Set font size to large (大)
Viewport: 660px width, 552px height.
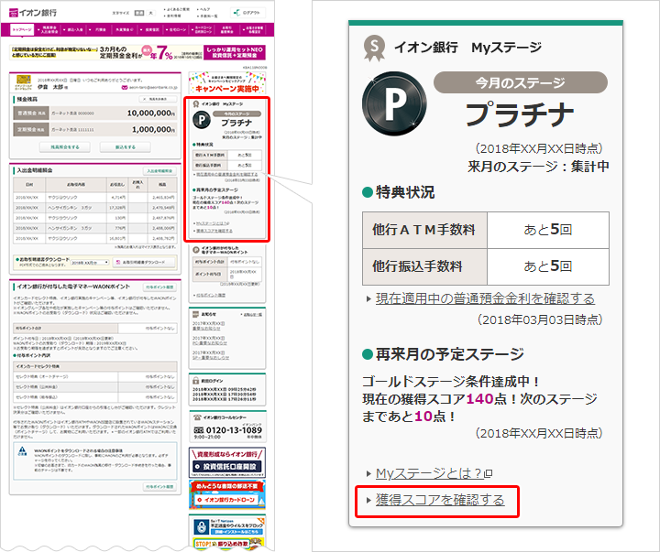150,13
